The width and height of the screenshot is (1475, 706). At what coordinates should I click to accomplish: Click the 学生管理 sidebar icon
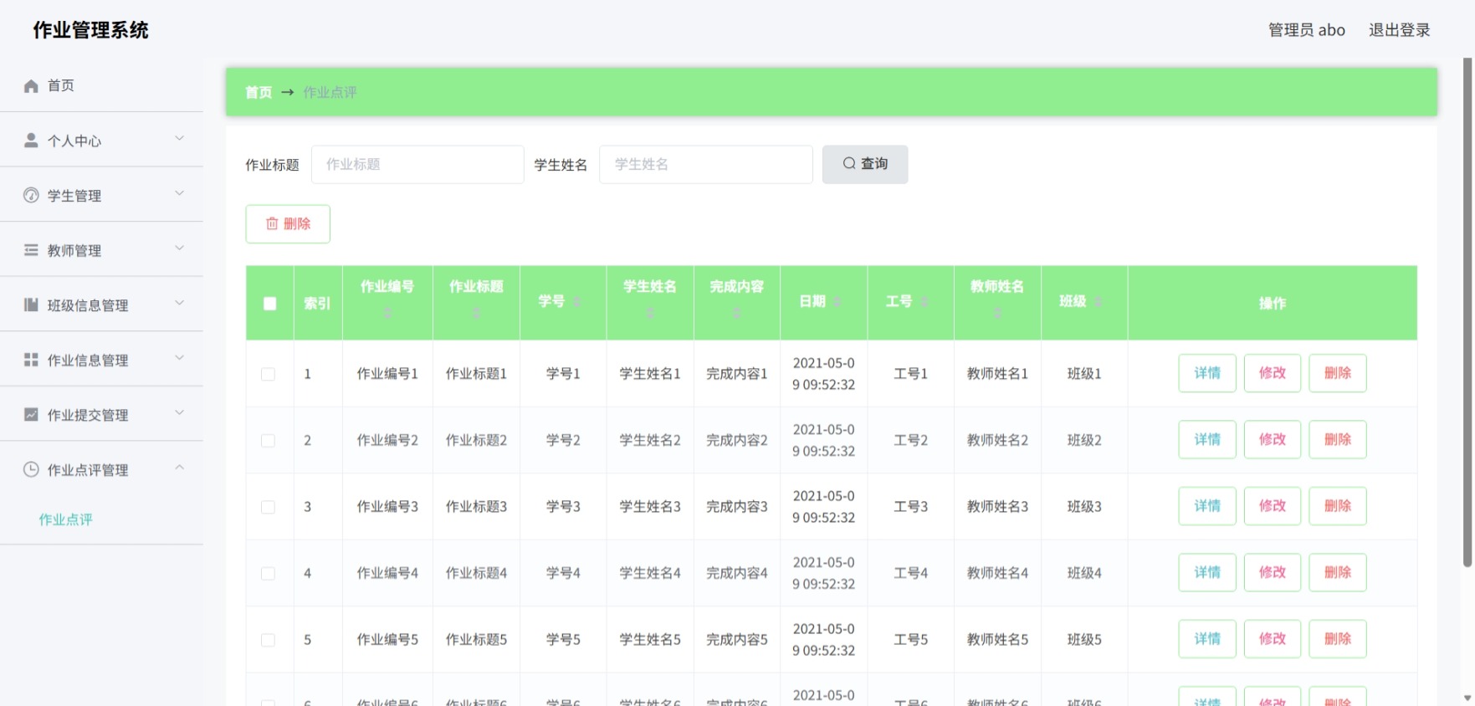(x=31, y=196)
